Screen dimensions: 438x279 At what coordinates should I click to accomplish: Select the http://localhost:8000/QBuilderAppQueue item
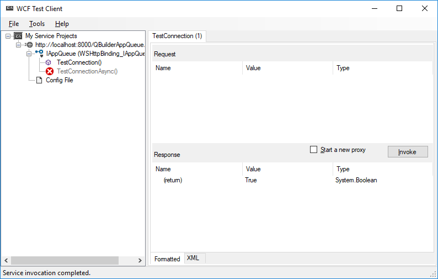tap(90, 45)
